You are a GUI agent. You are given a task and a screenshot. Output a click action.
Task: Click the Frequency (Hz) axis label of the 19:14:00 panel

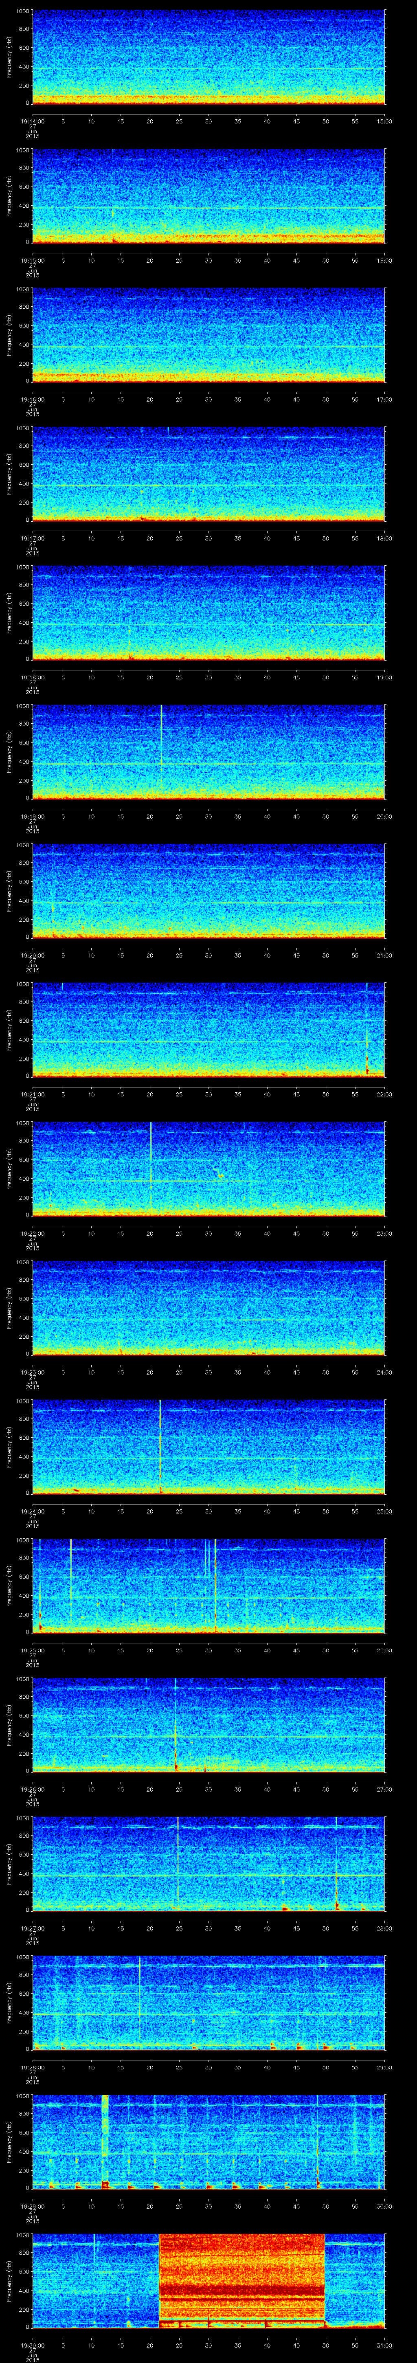[x=9, y=57]
